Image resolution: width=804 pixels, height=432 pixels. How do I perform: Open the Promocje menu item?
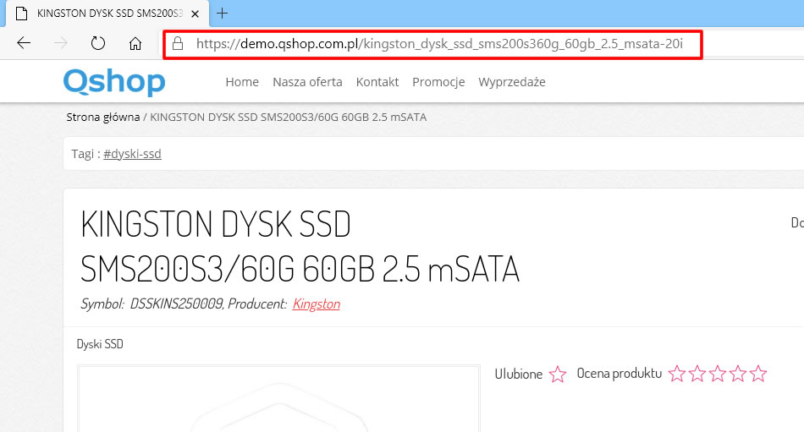point(438,82)
